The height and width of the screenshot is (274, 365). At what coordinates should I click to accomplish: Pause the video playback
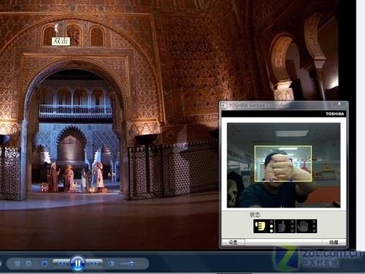point(77,263)
